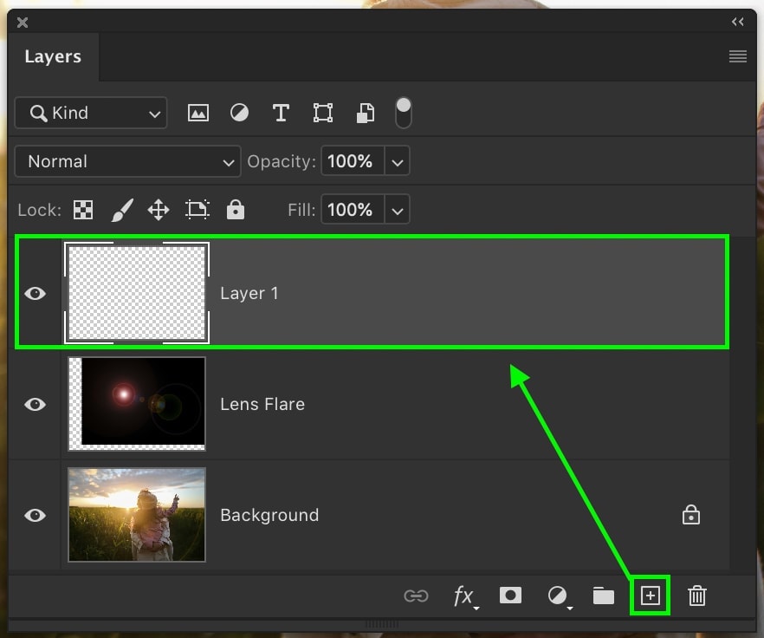Switch to the Layers tab
This screenshot has height=638, width=764.
pos(53,56)
